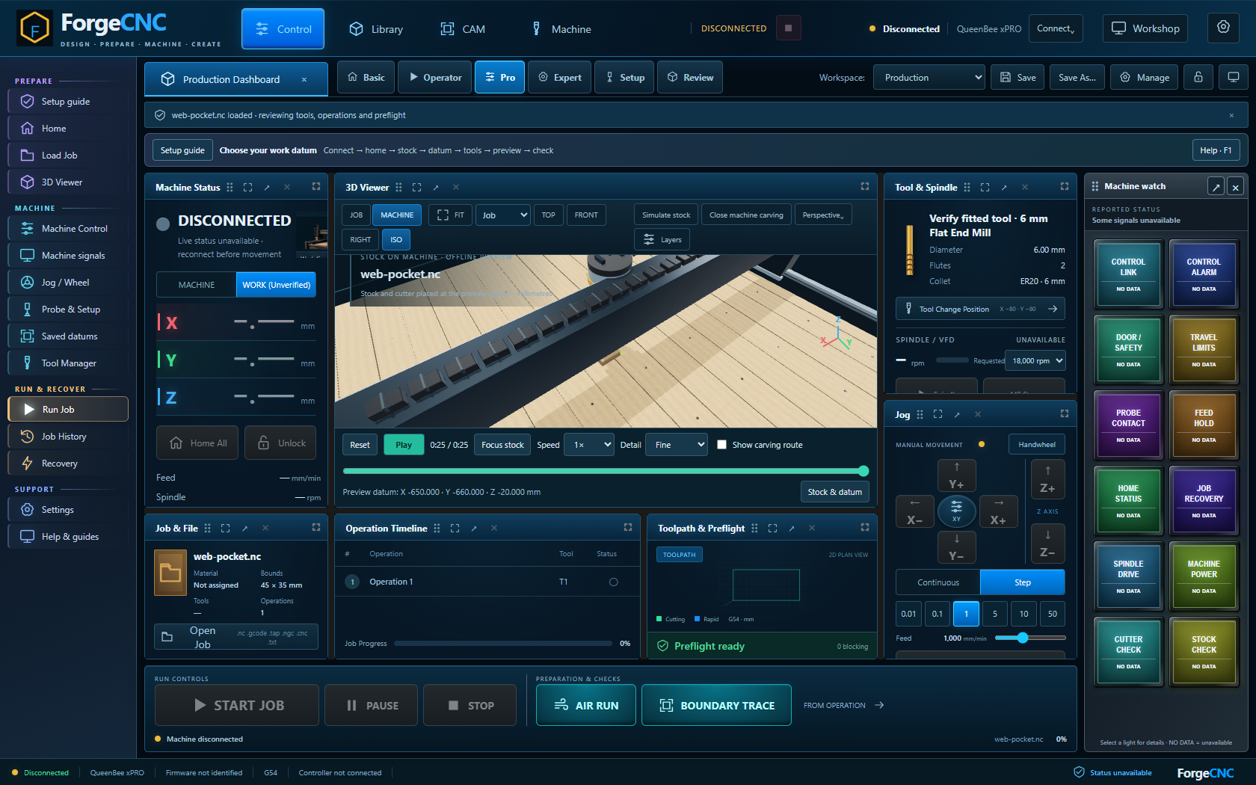Jog Y− arrow button

(956, 547)
